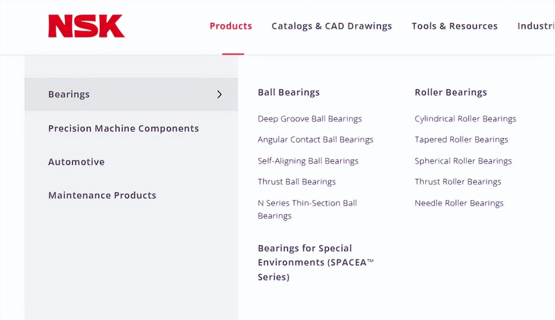Image resolution: width=555 pixels, height=320 pixels.
Task: Open the Products menu
Action: click(230, 26)
